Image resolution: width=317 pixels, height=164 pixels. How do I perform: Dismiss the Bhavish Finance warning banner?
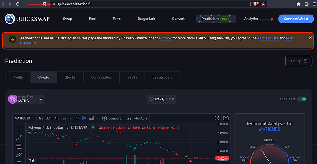[x=310, y=37]
